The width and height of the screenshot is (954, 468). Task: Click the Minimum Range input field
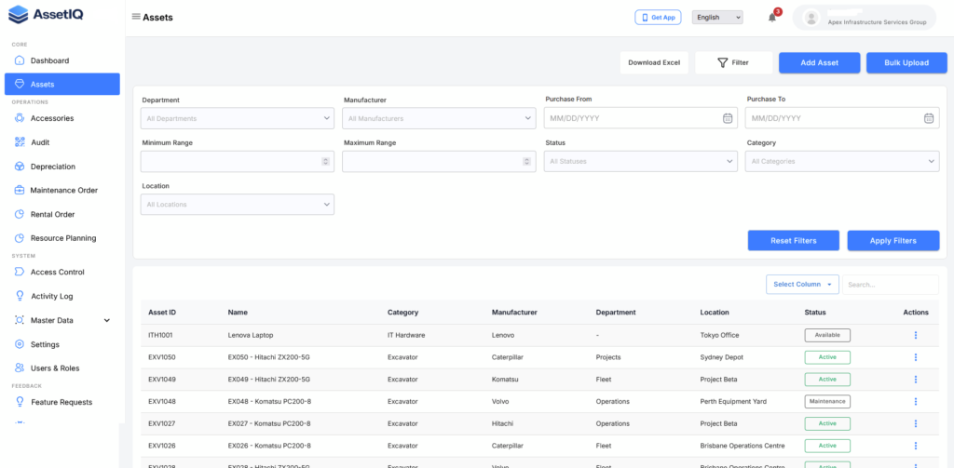[238, 162]
